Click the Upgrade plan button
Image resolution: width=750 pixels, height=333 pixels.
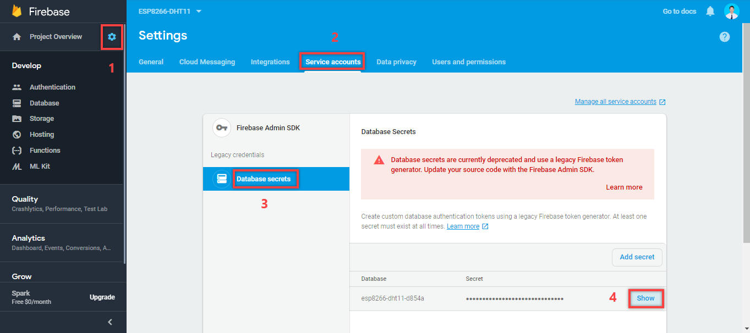tap(102, 297)
